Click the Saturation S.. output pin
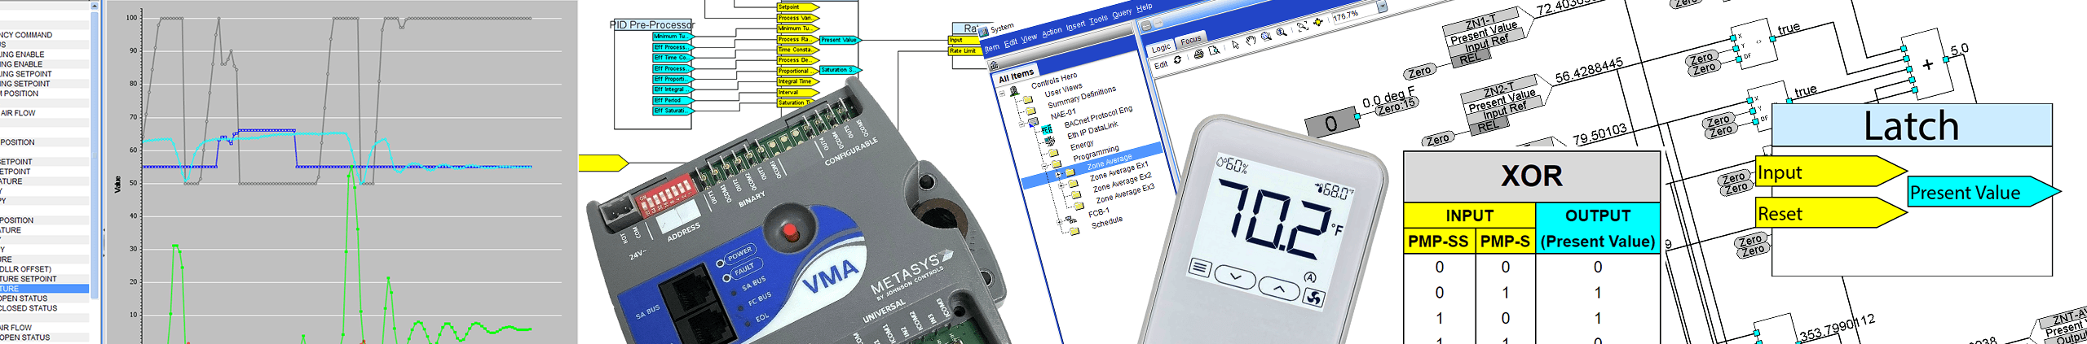The image size is (2087, 344). [840, 70]
